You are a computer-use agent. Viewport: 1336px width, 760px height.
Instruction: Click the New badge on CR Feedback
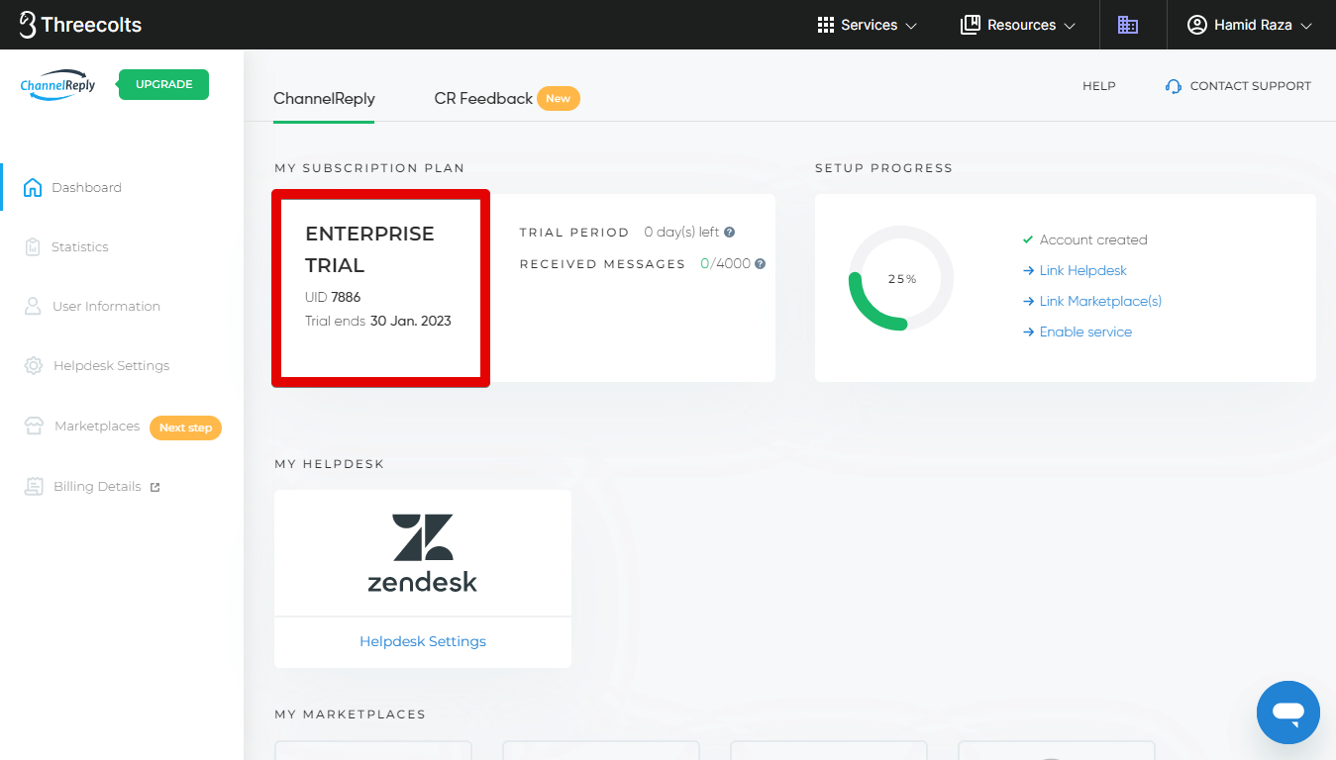[559, 98]
